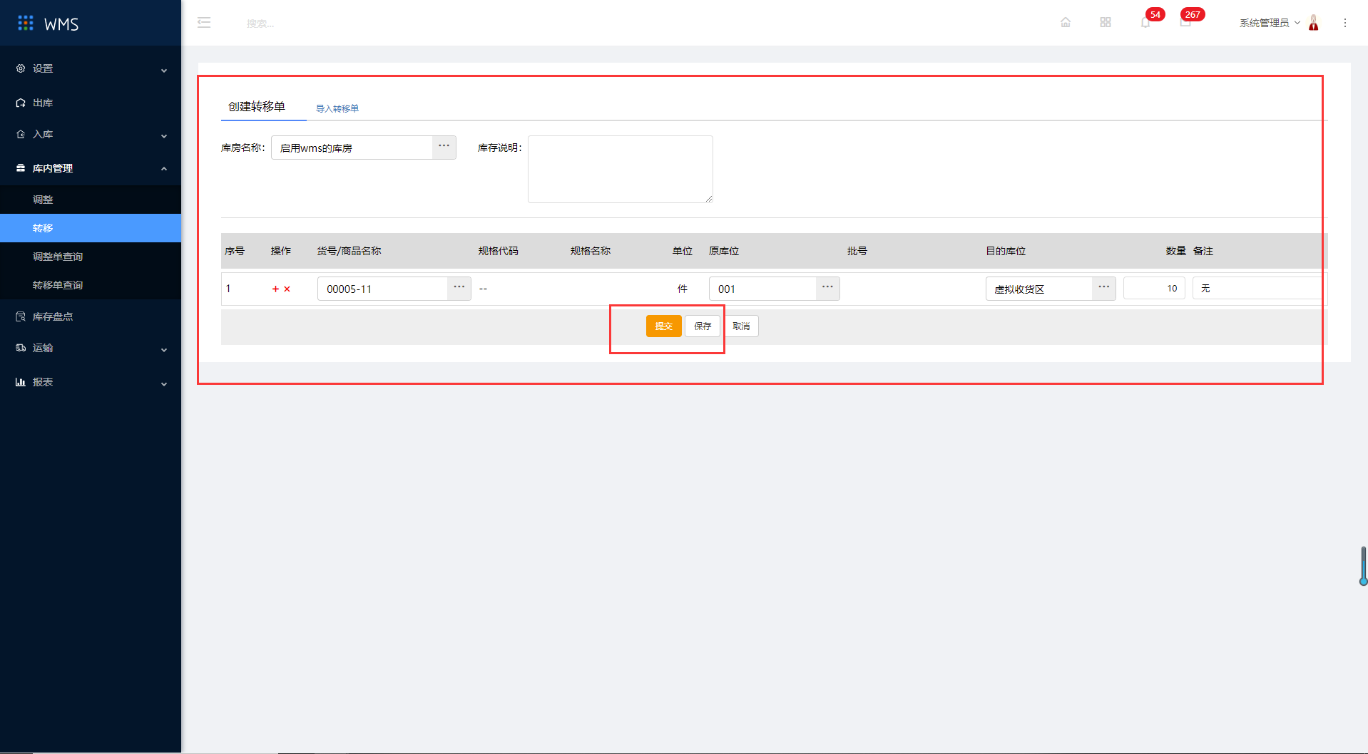Click the red plus add-row icon
This screenshot has width=1368, height=754.
point(275,289)
